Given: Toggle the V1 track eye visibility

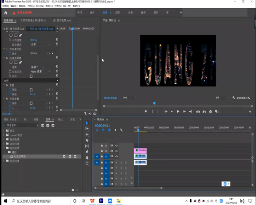Looking at the screenshot, I should [117, 156].
